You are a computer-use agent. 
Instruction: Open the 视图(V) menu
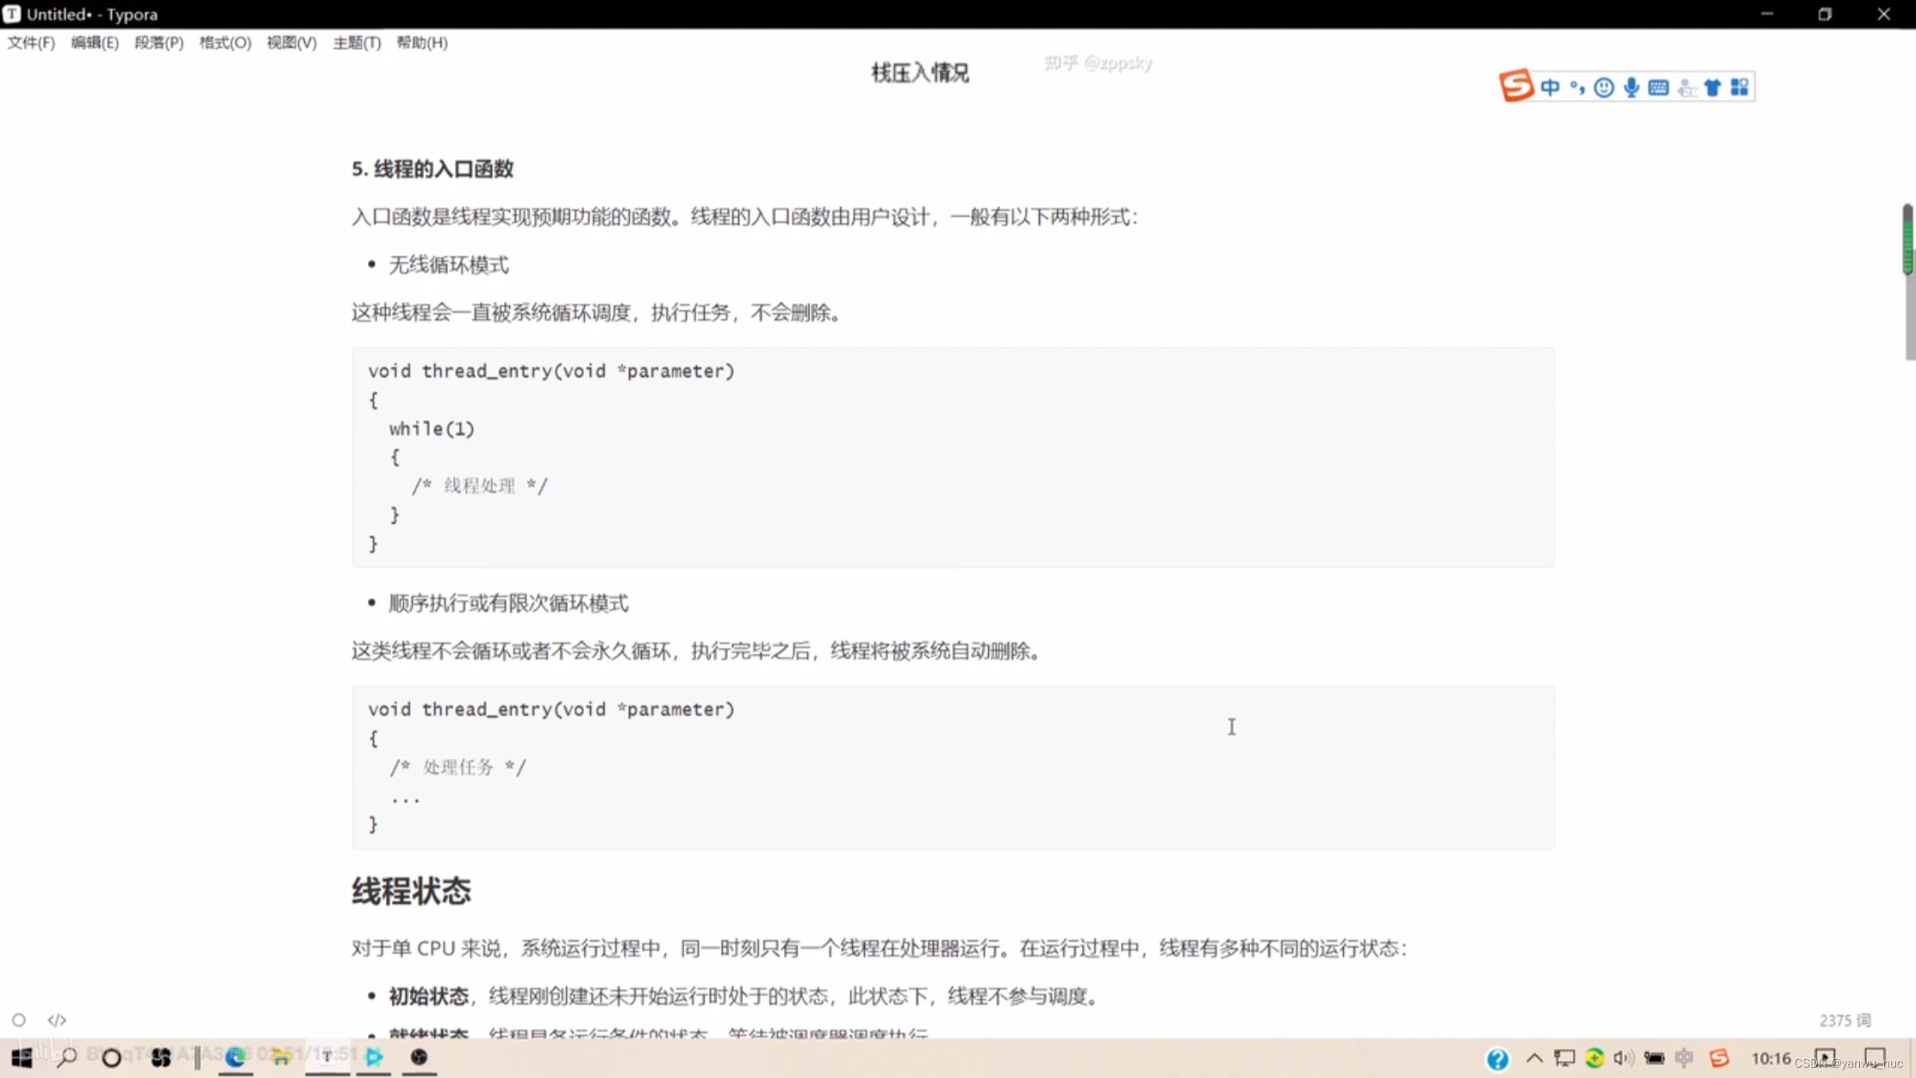(x=291, y=42)
